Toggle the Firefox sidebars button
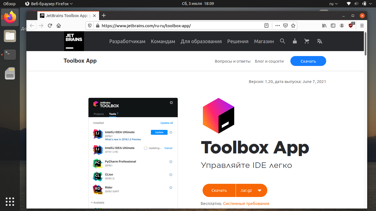The image size is (376, 211). (x=333, y=26)
